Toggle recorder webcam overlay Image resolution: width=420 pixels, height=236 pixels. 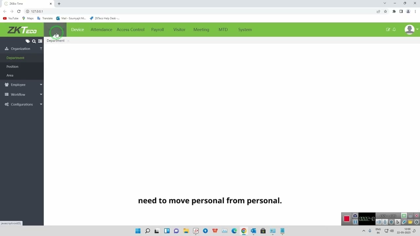click(x=391, y=222)
